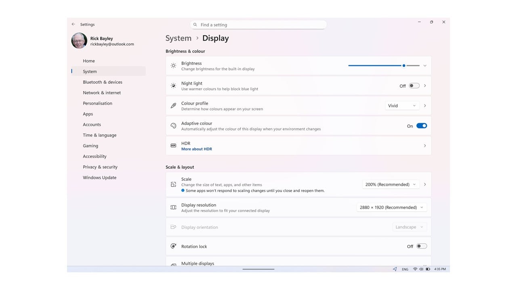Click the Brightness slider handle
Screen dimensions: 517x290
pyautogui.click(x=404, y=66)
